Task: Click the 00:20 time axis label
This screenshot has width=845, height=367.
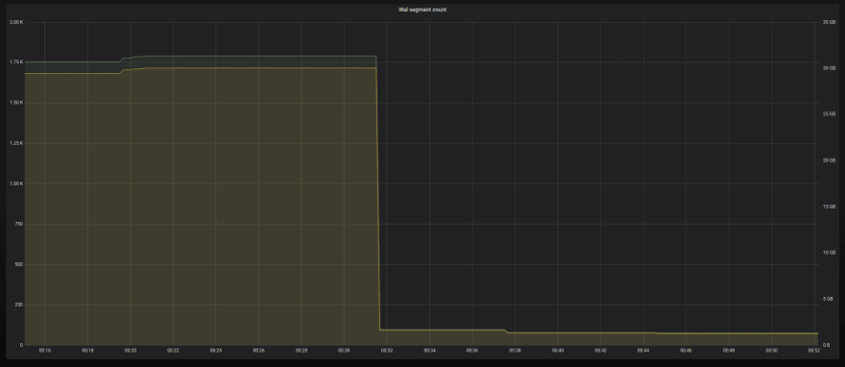Action: 131,351
